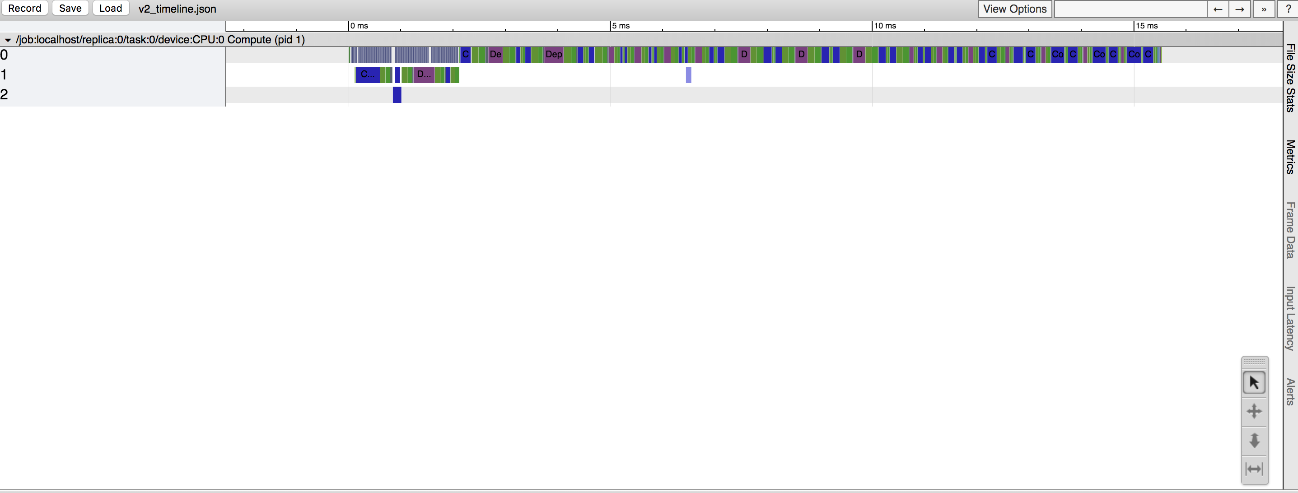Viewport: 1298px width, 493px height.
Task: Select the 'Dep' event on thread 0
Action: point(553,55)
